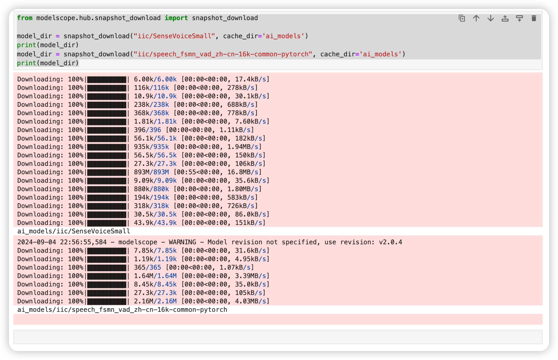Click the ai_models/iic/SenseVoiceSmall output path

(74, 231)
